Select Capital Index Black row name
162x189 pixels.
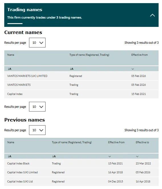pyautogui.click(x=18, y=164)
